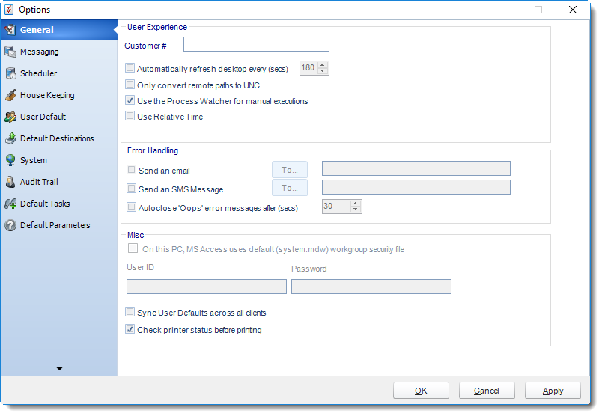Viewport: 602px width, 416px height.
Task: Click the General sidebar icon
Action: coord(10,30)
